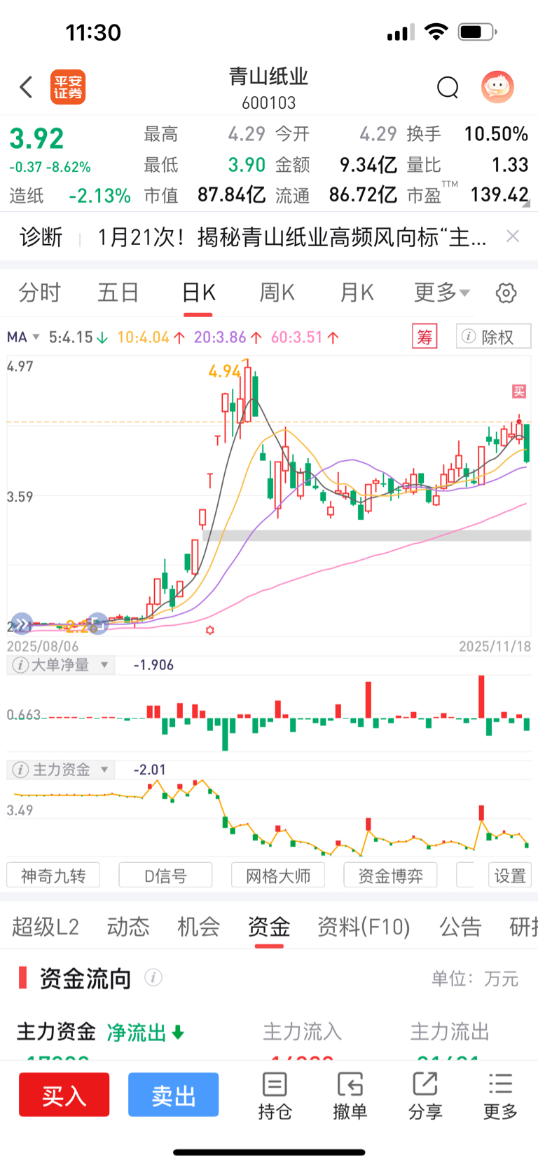
Task: Tap the current price 3.92
Action: click(x=36, y=138)
